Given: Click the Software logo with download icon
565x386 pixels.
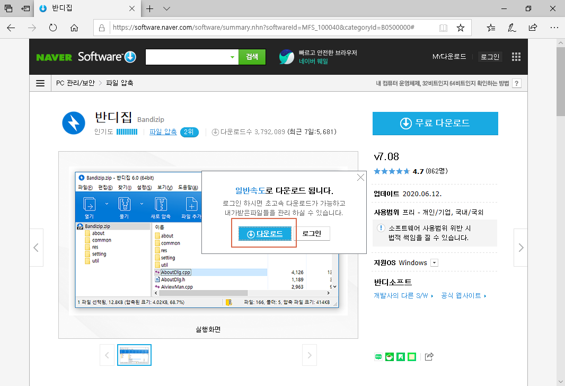Looking at the screenshot, I should tap(107, 57).
